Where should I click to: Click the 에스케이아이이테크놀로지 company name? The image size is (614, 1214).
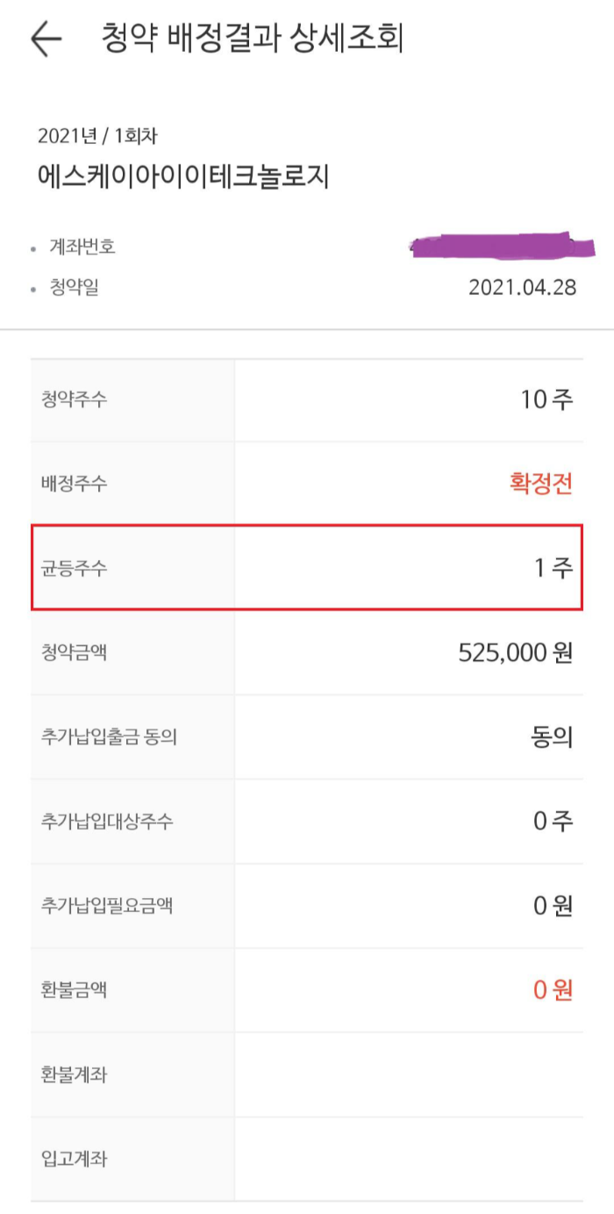coord(175,175)
